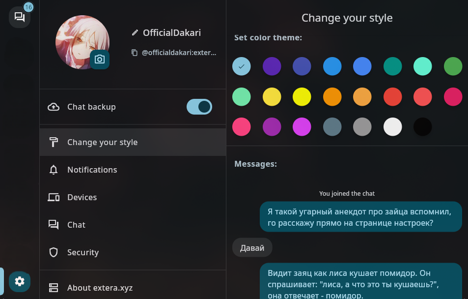Viewport: 468px width, 299px height.
Task: Choose the black color theme swatch
Action: [422, 127]
